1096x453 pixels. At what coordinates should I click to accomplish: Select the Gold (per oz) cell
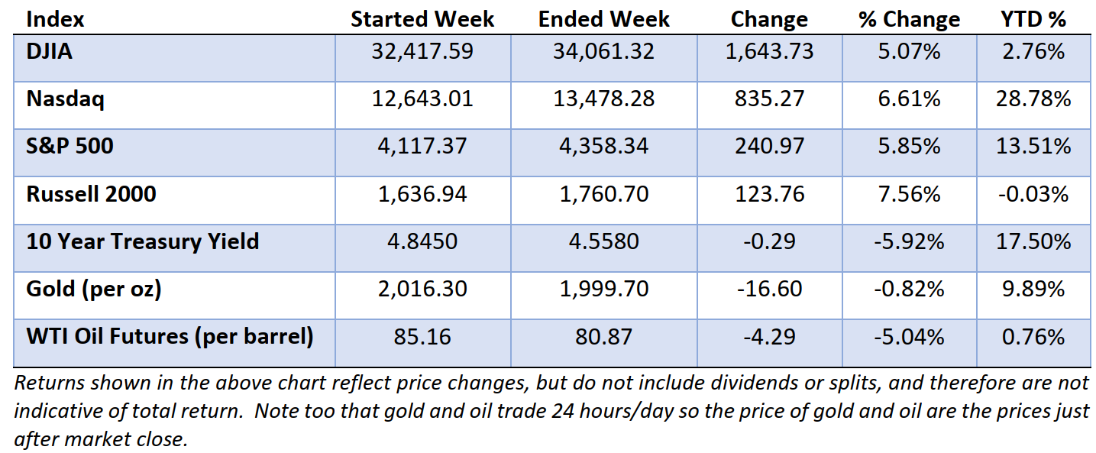coord(93,289)
